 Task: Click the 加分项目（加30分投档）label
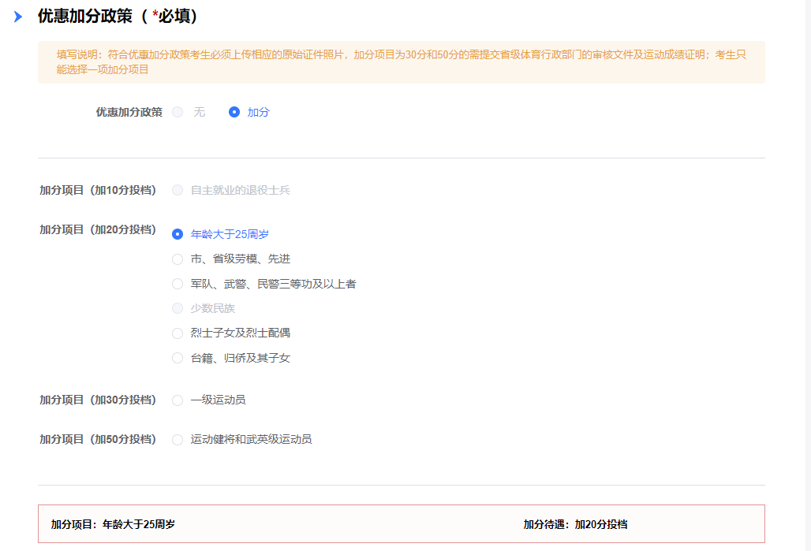click(98, 400)
